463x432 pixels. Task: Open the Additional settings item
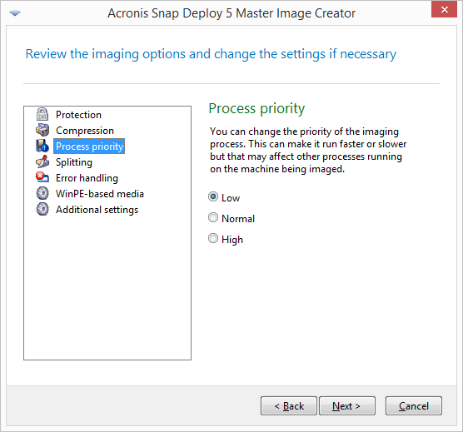click(x=97, y=210)
